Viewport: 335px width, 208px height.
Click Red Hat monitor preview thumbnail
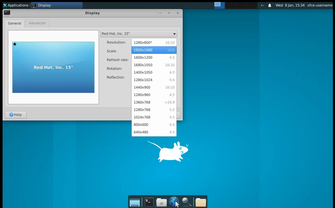(53, 67)
